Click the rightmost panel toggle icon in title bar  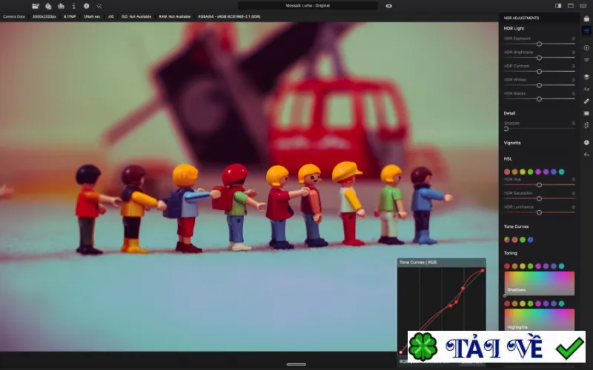(583, 6)
